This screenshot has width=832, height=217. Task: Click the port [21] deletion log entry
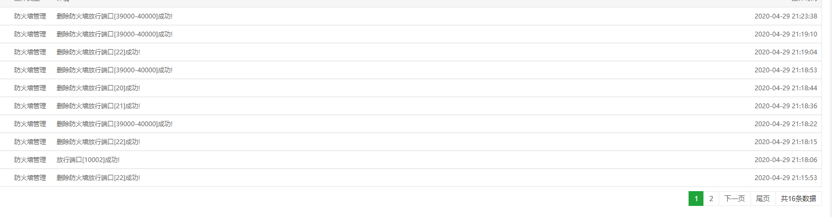[98, 106]
